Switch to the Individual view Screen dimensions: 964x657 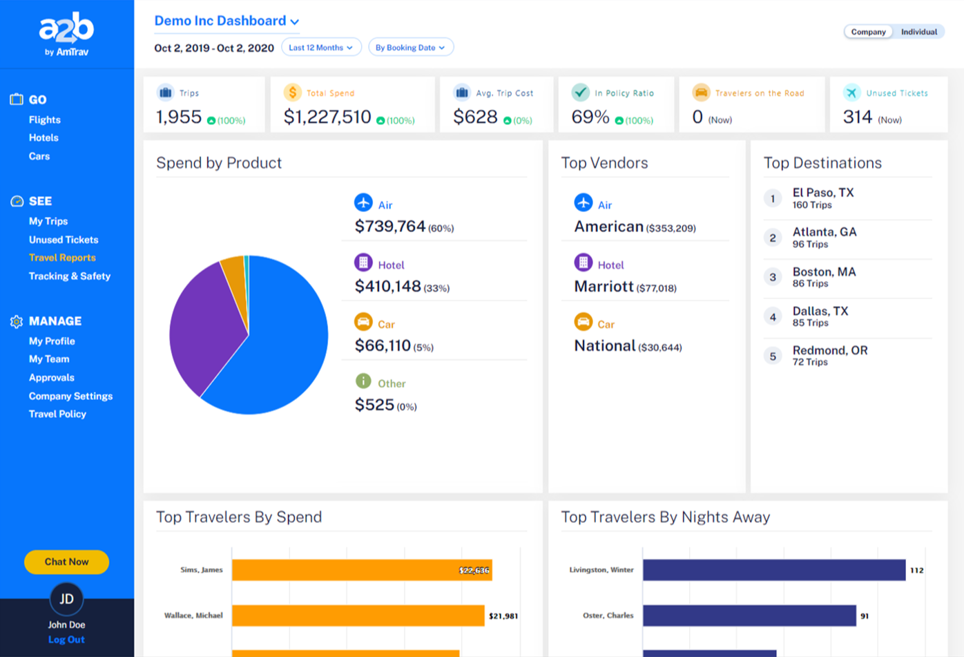918,31
